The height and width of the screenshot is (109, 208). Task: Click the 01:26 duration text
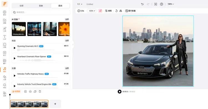pyautogui.click(x=66, y=84)
